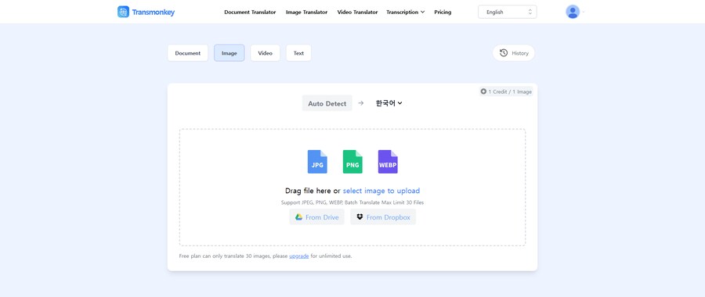Open Document Translator in top navigation
705x297 pixels.
(x=250, y=12)
